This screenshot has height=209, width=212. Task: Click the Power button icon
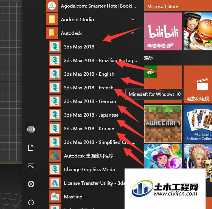[31, 202]
